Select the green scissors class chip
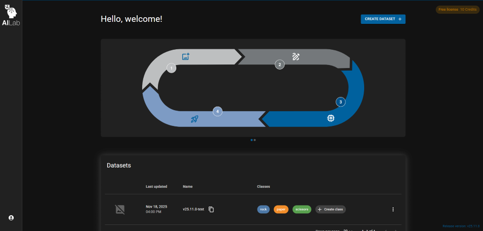 (302, 209)
